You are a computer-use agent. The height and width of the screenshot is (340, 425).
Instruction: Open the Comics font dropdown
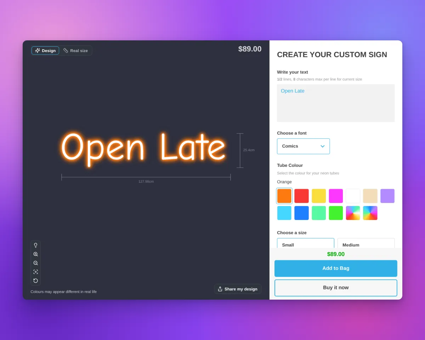303,146
